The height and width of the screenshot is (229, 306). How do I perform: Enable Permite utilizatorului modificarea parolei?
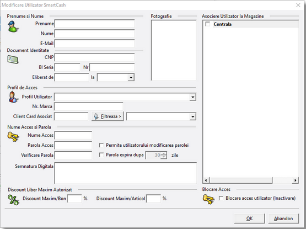click(101, 145)
